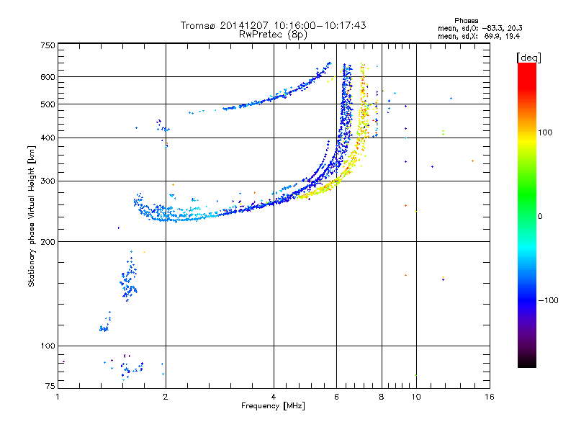The height and width of the screenshot is (432, 576).
Task: Pick the black bottom of the phase colorbar
Action: [x=527, y=364]
